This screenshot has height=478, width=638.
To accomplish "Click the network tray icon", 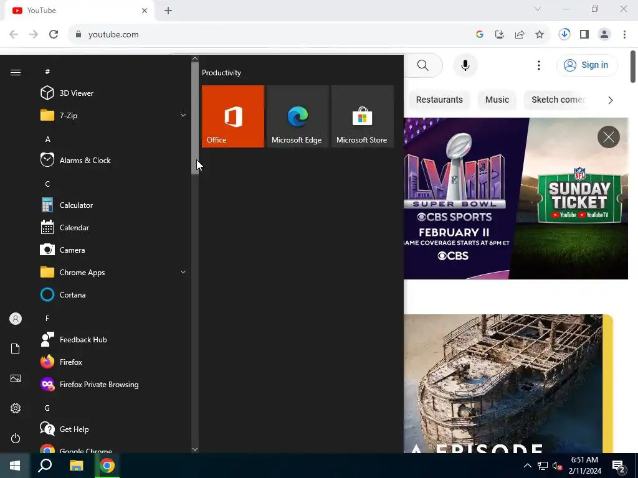I will coord(543,466).
